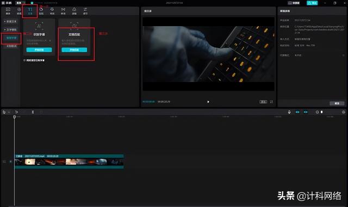Select the split scissors tool in timeline
This screenshot has height=207, width=348.
tap(33, 112)
